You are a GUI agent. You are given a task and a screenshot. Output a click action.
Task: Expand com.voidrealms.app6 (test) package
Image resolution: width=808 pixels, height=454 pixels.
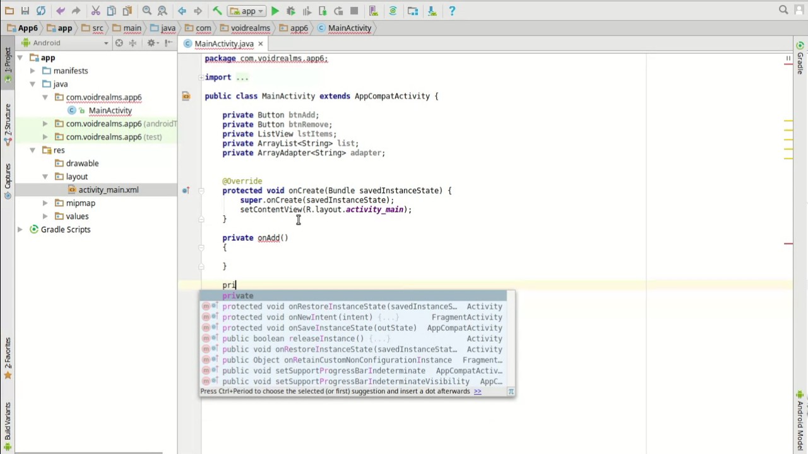[x=45, y=137]
